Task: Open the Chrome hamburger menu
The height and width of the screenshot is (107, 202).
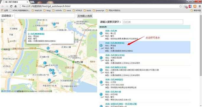Action: 200,6
